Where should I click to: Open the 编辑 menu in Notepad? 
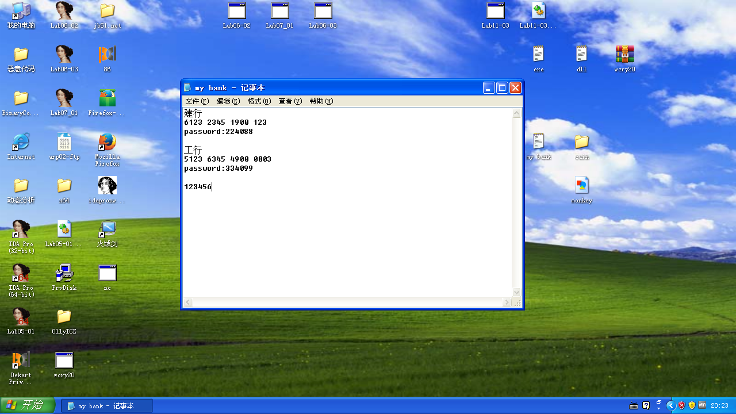point(228,101)
